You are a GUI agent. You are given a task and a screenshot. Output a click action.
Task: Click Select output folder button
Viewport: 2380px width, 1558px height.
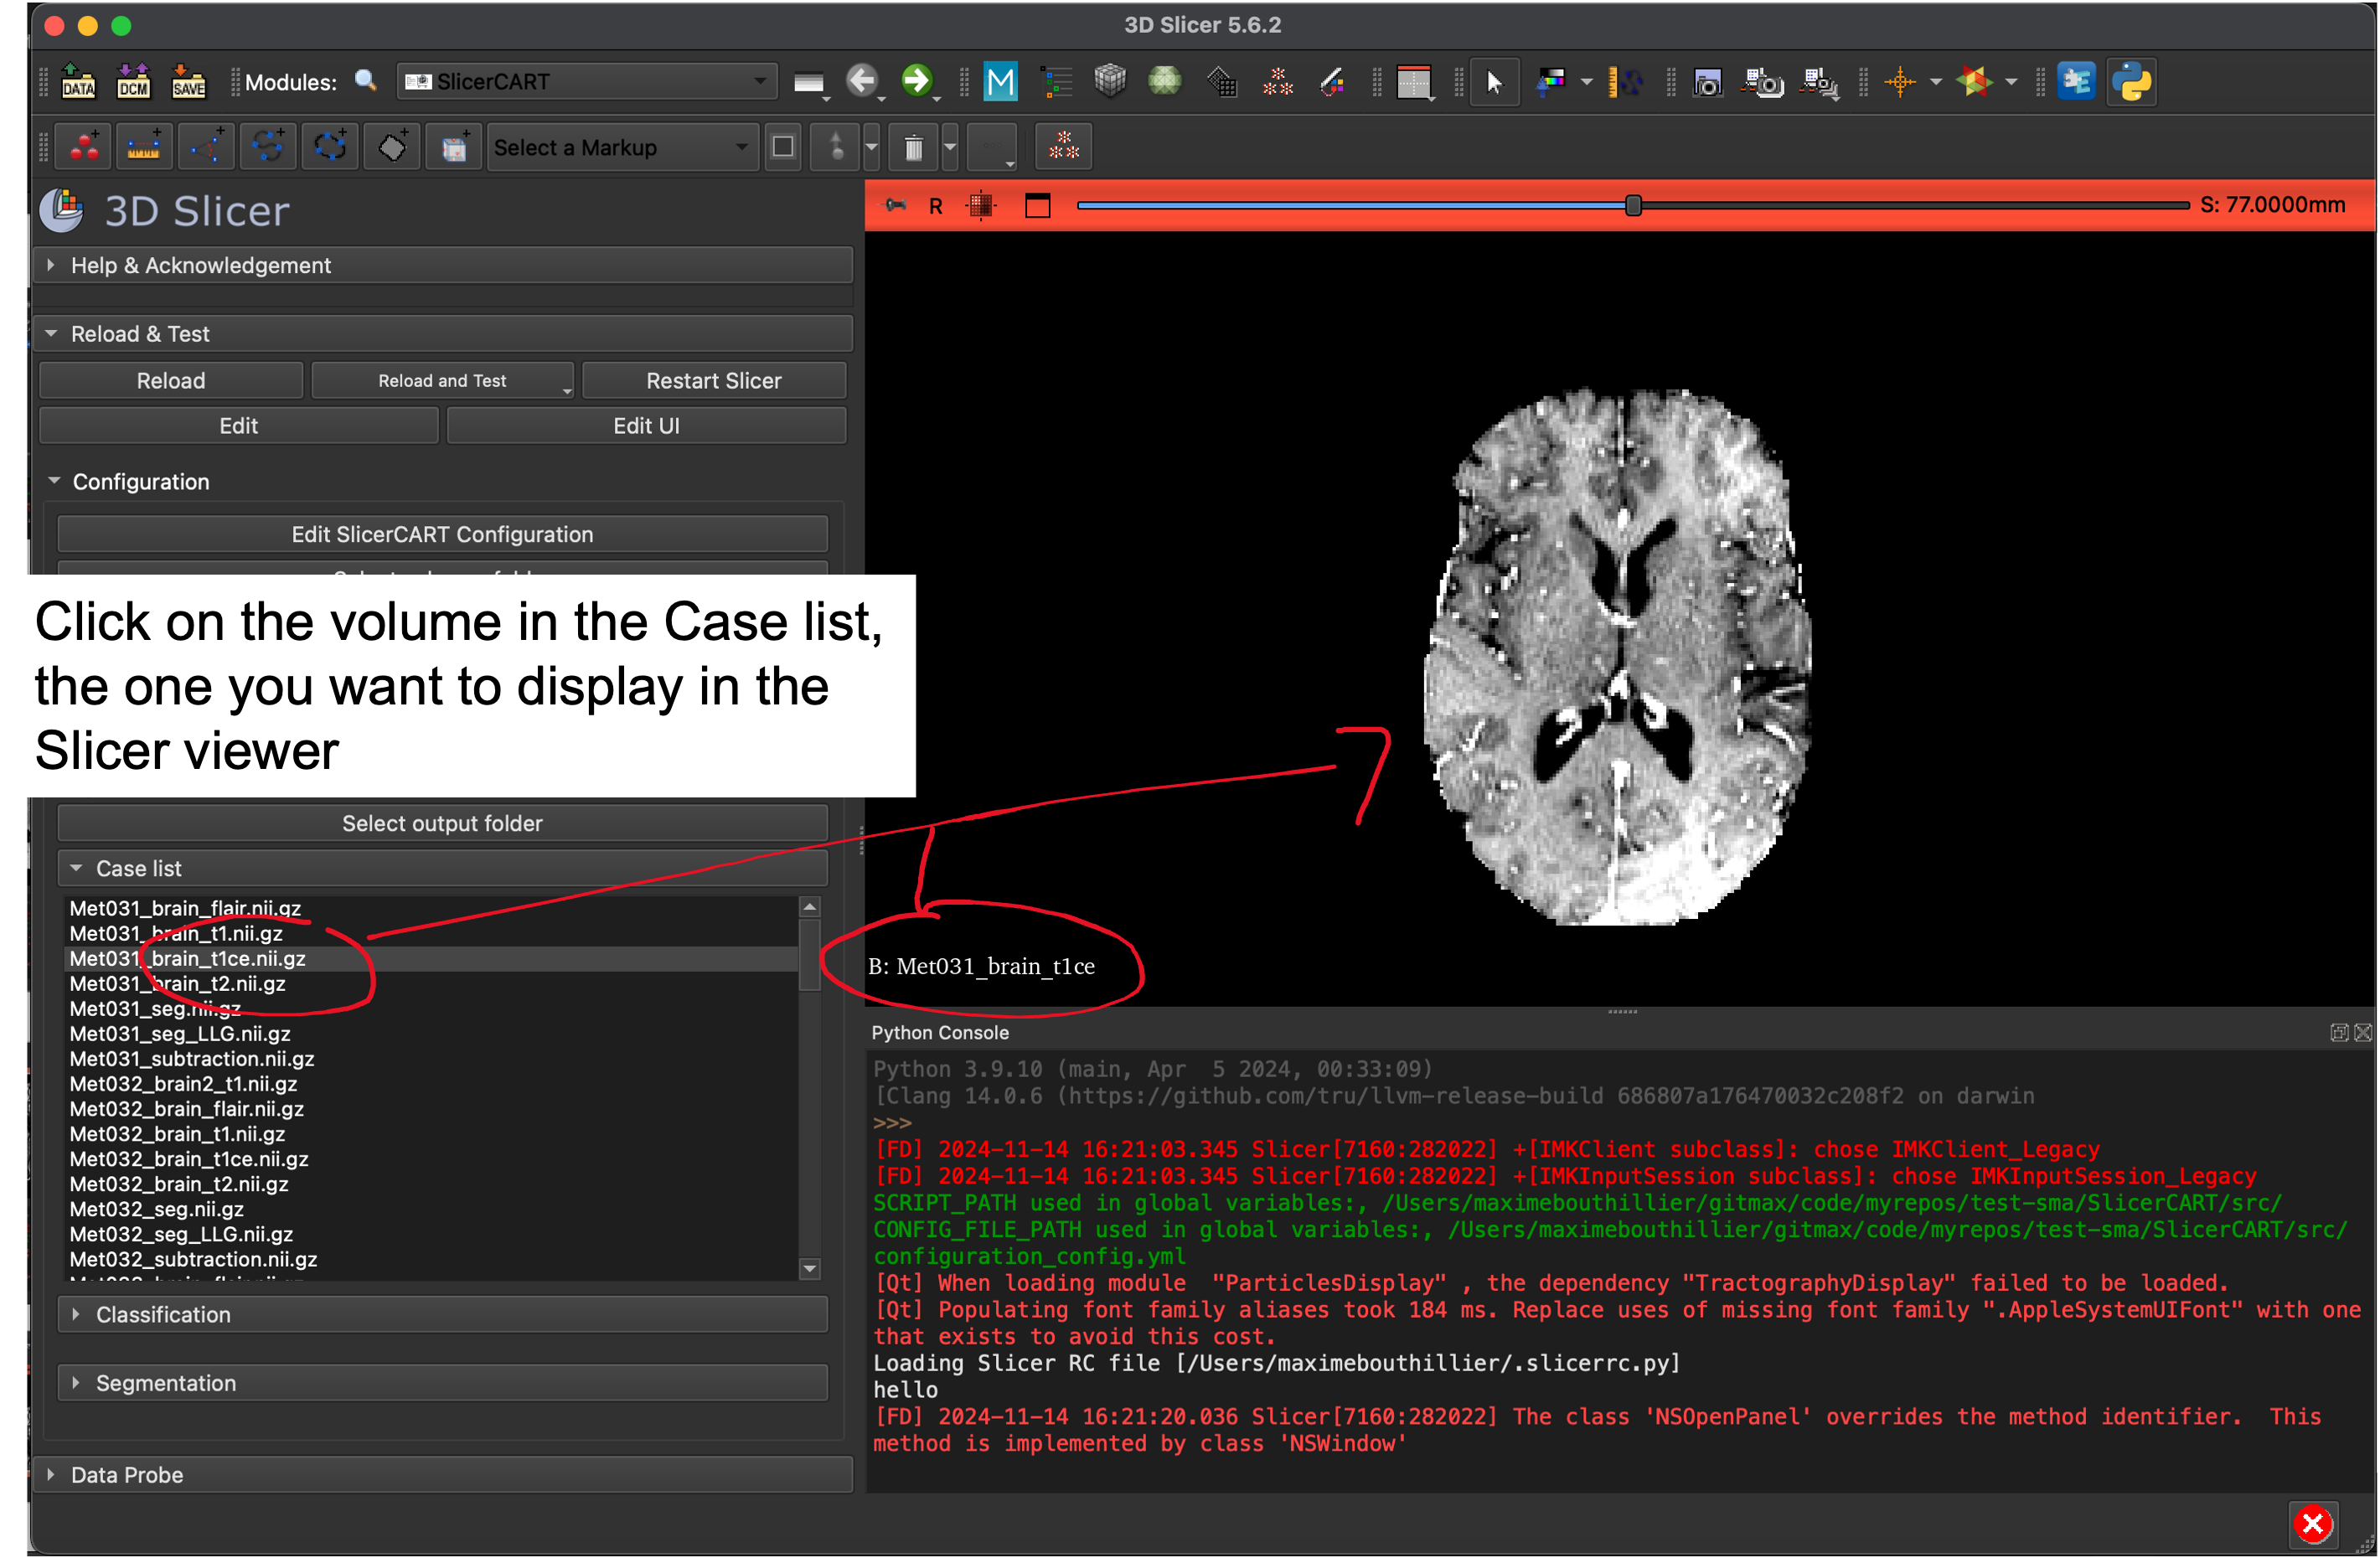pyautogui.click(x=442, y=823)
